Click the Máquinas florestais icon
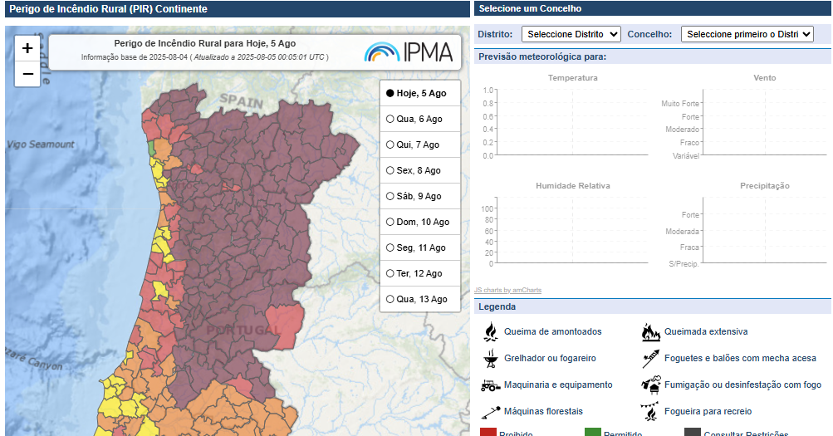 pyautogui.click(x=490, y=412)
